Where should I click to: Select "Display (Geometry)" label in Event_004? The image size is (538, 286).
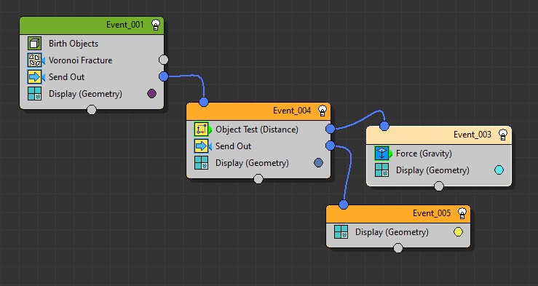[252, 163]
